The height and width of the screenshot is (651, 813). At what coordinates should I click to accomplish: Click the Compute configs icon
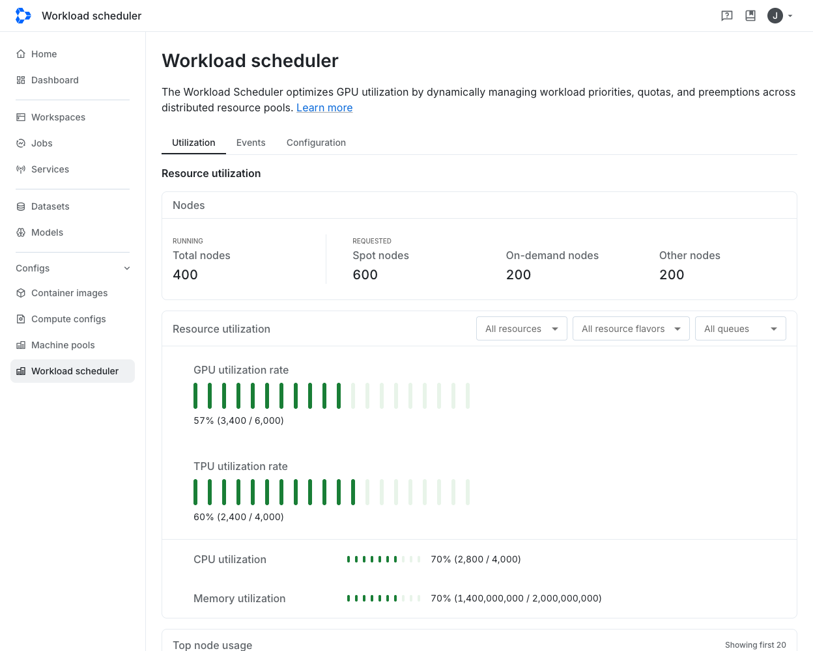[21, 319]
